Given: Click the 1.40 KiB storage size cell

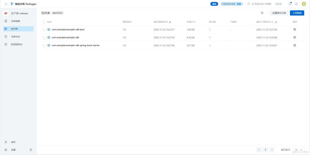Looking at the screenshot, I should (x=191, y=29).
